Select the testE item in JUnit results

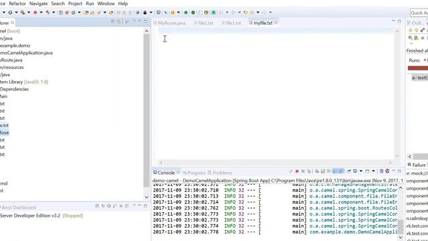(x=420, y=78)
